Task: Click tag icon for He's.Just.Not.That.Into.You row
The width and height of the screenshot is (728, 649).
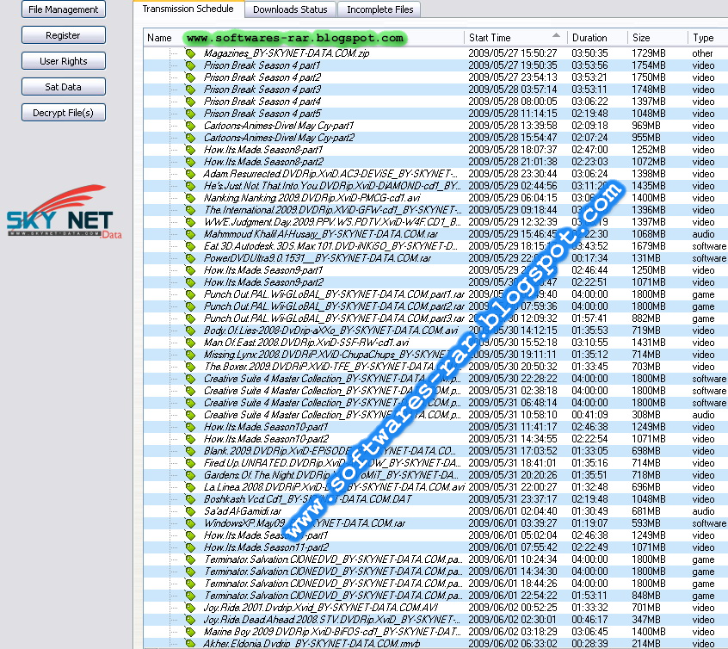Action: 190,186
